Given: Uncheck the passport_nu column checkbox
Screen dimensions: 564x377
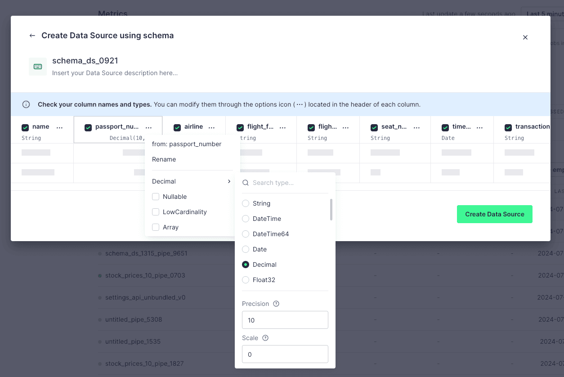Looking at the screenshot, I should tap(88, 128).
